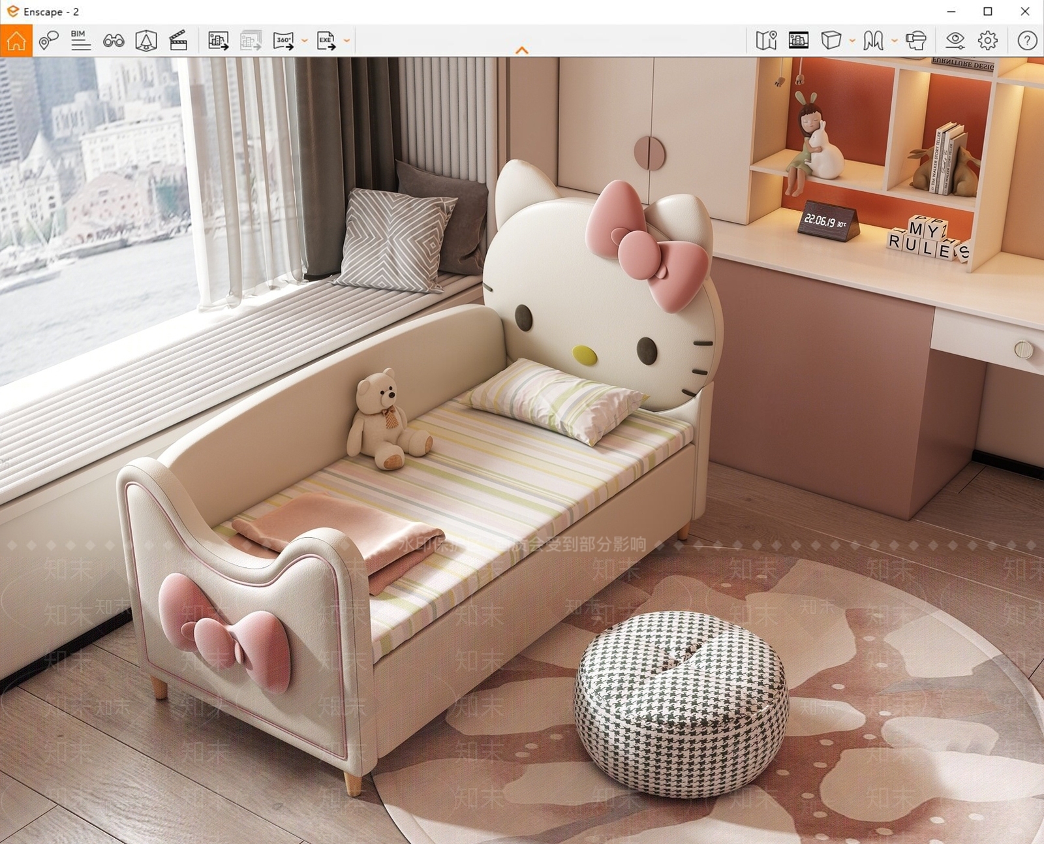Click the orange Home icon
The width and height of the screenshot is (1044, 844).
[x=16, y=40]
